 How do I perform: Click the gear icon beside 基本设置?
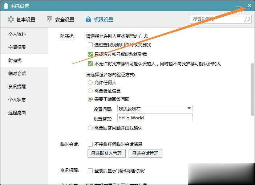tap(11, 20)
